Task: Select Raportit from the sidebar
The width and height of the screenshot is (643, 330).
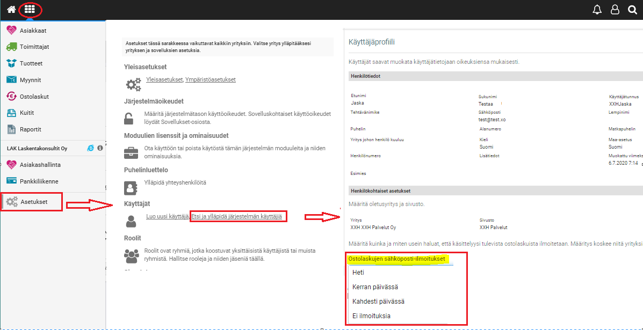Action: coord(31,129)
